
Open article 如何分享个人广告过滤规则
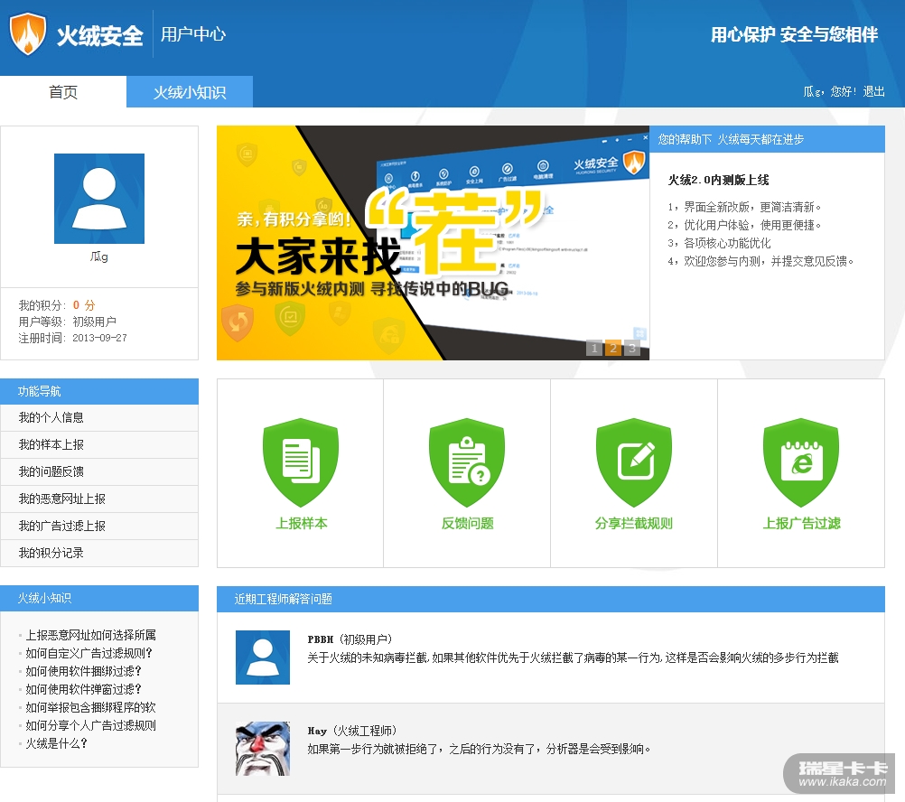tap(90, 725)
